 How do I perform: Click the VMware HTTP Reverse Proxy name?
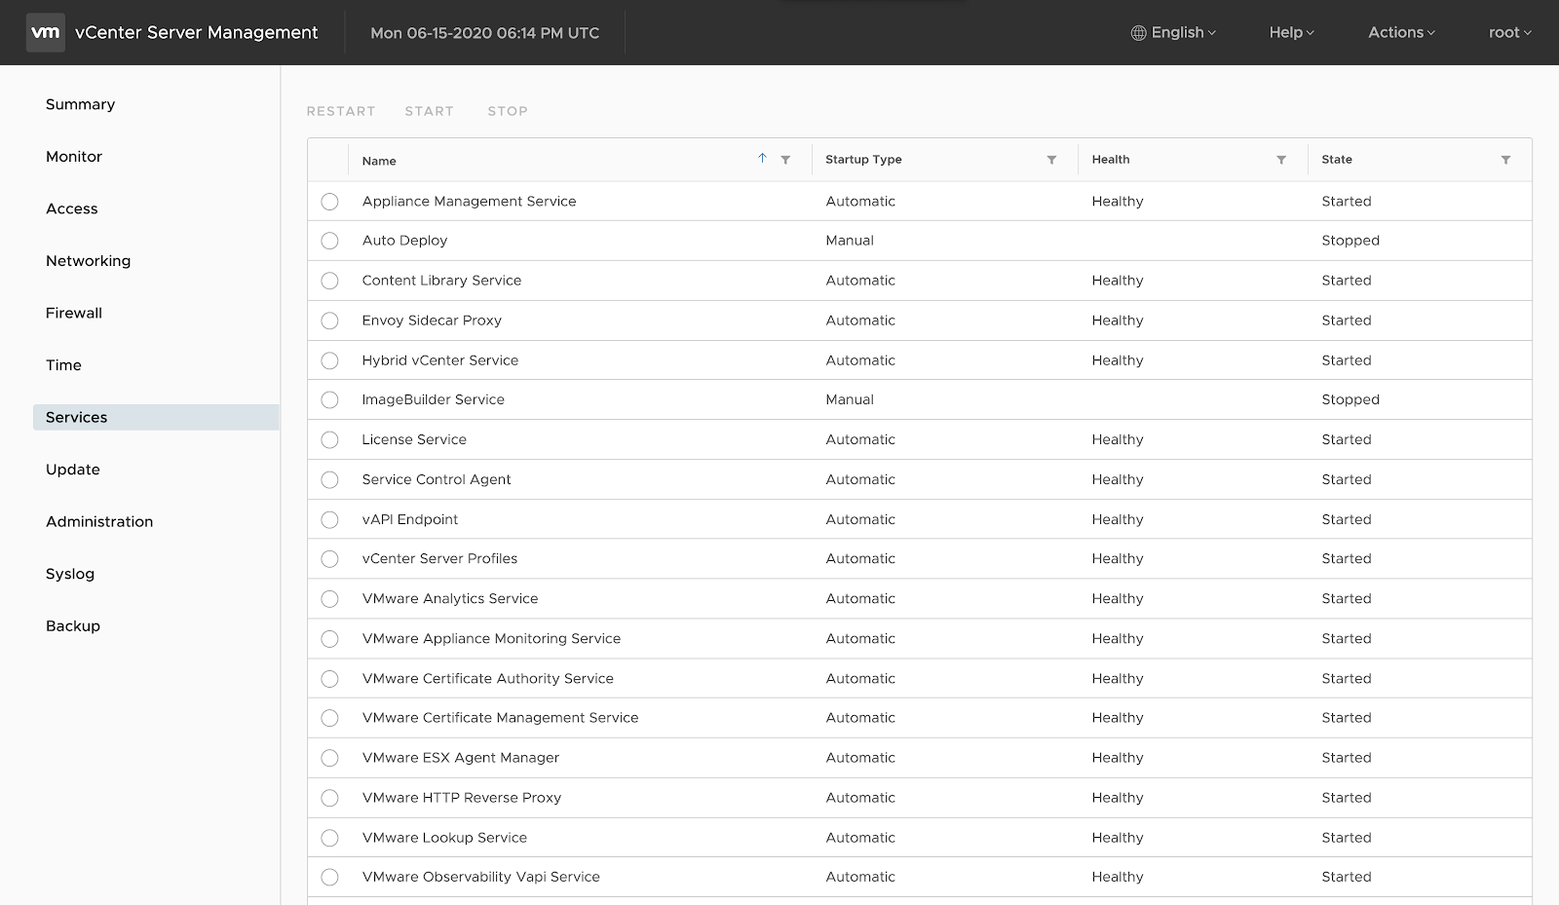[462, 797]
